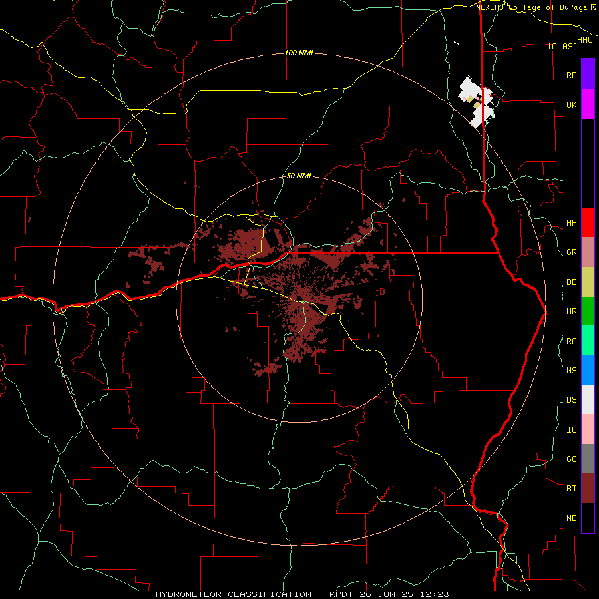Viewport: 599px width, 599px height.
Task: Click the RA light-green legend swatch
Action: pos(588,341)
